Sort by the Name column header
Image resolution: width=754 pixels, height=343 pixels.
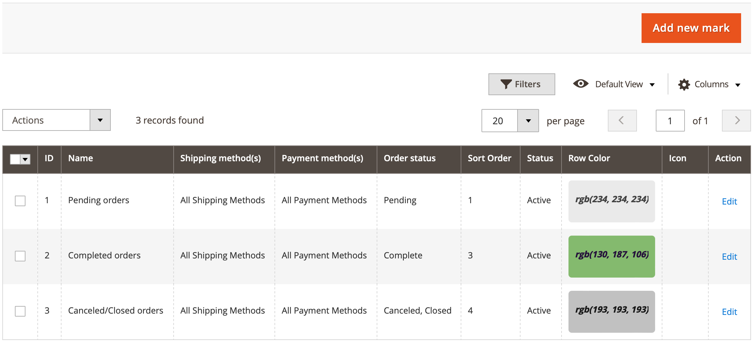click(117, 159)
